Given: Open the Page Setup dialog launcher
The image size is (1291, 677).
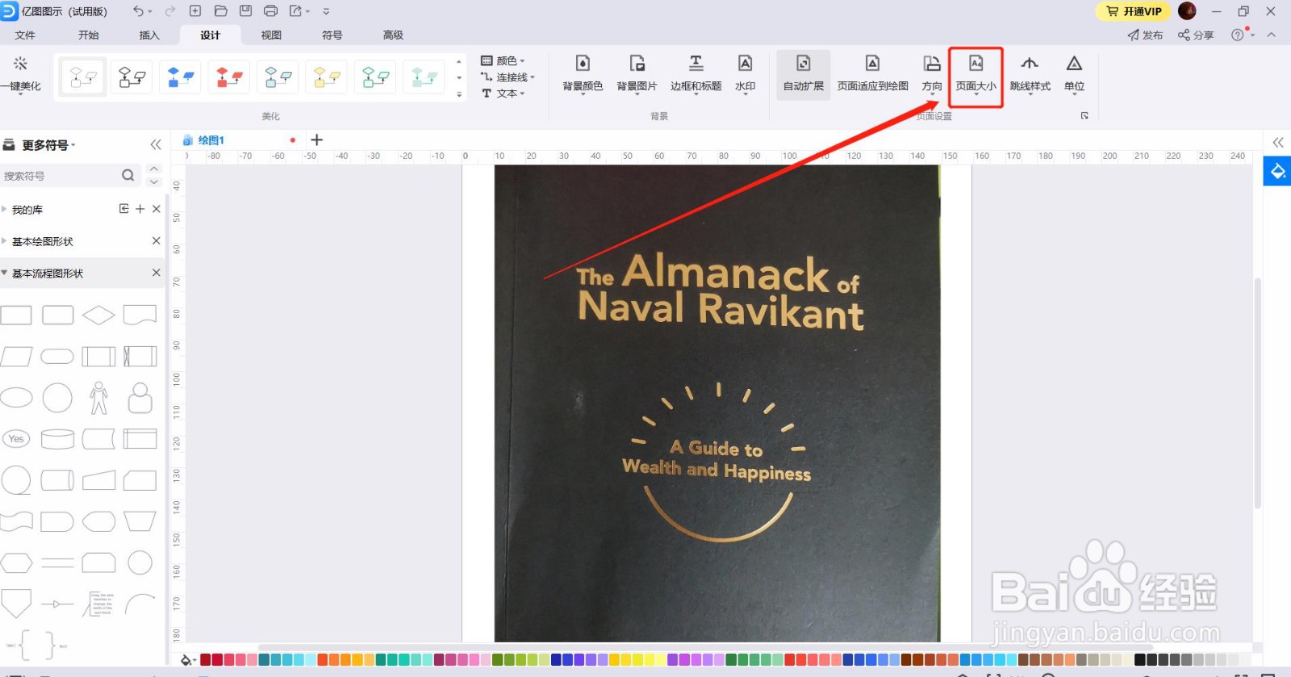Looking at the screenshot, I should pyautogui.click(x=1084, y=116).
